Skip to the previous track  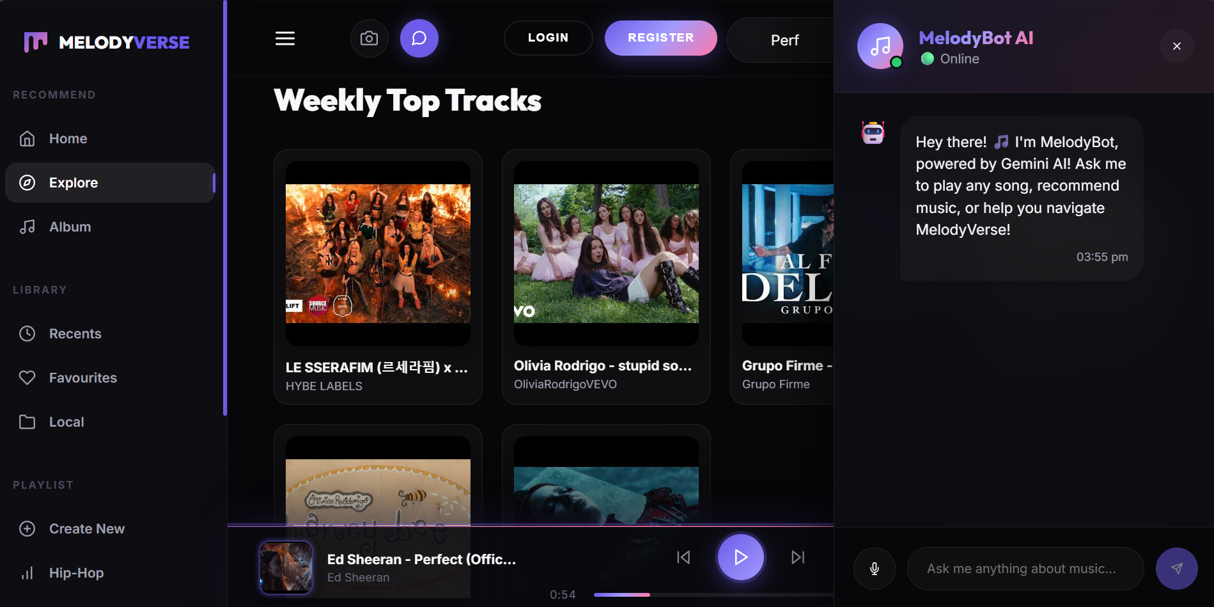tap(683, 557)
